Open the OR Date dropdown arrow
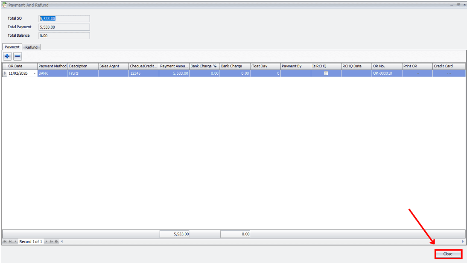Image resolution: width=467 pixels, height=264 pixels. 35,73
